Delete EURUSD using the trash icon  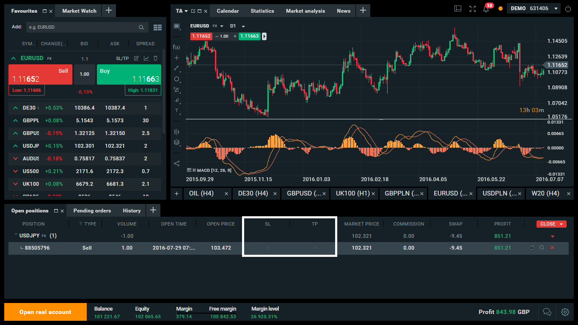tap(156, 58)
